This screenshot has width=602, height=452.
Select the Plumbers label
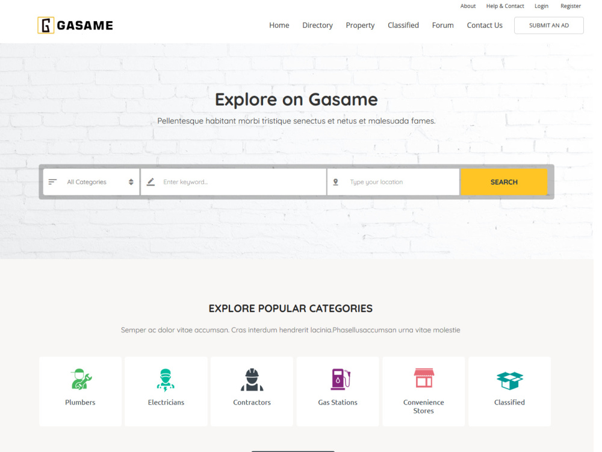click(x=80, y=403)
